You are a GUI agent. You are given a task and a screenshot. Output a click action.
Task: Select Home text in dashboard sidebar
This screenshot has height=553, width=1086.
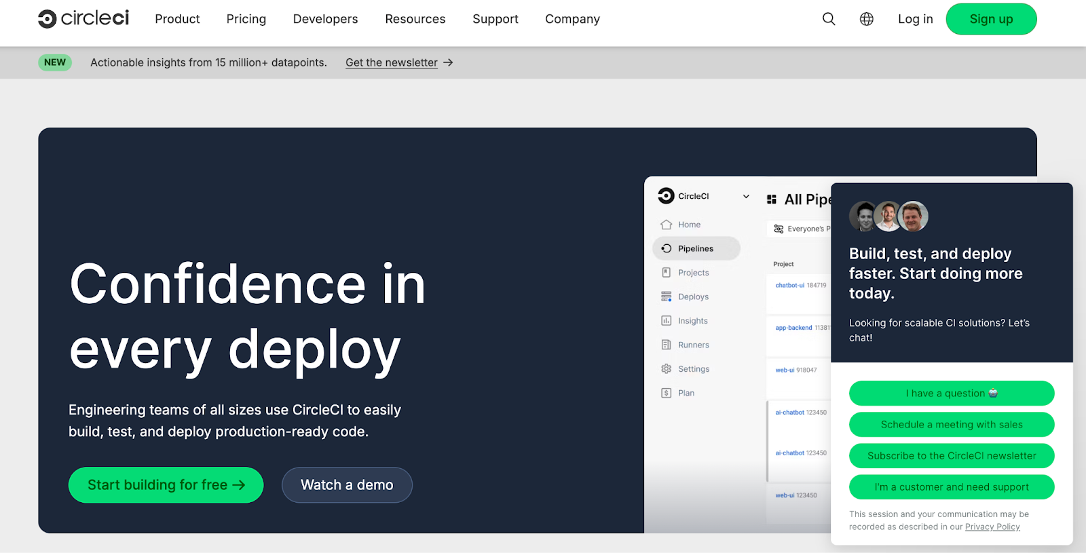(x=689, y=225)
